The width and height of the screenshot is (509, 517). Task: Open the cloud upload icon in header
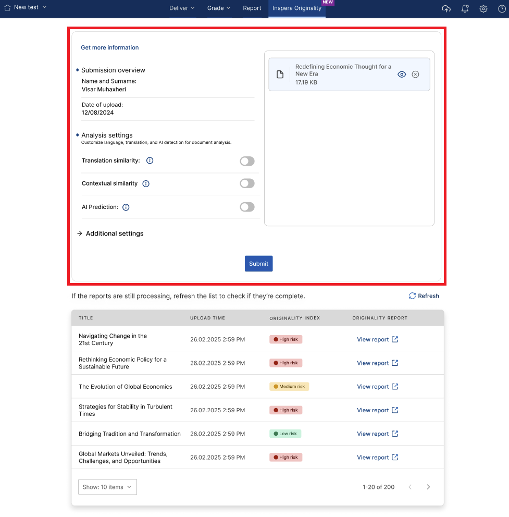click(446, 9)
